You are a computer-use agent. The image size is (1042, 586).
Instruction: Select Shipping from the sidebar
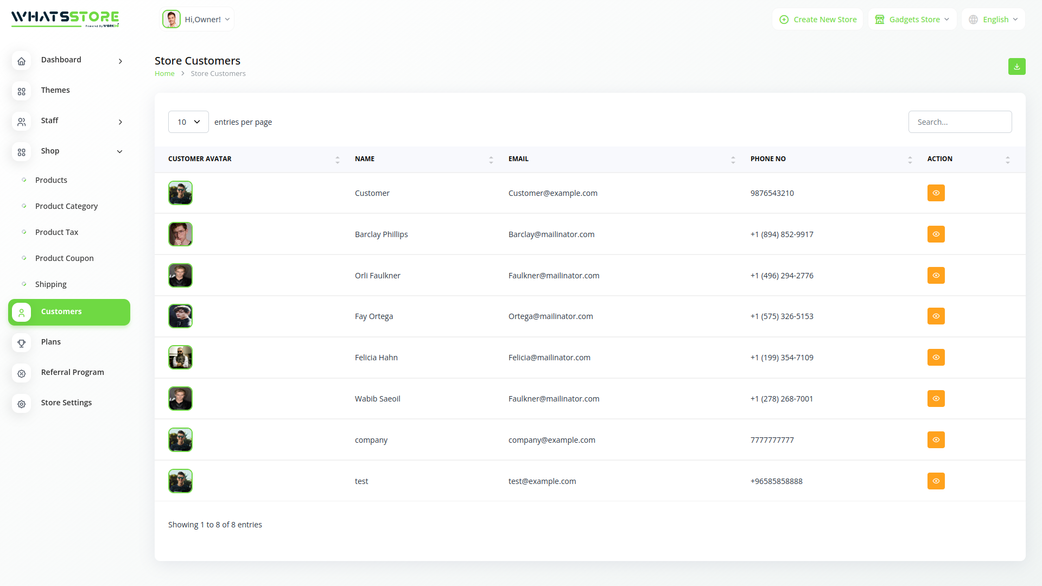click(x=50, y=284)
